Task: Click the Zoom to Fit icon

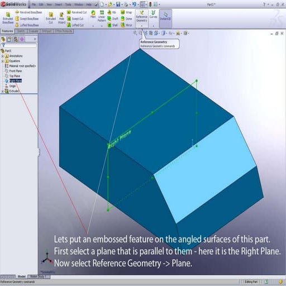Action: pos(135,33)
